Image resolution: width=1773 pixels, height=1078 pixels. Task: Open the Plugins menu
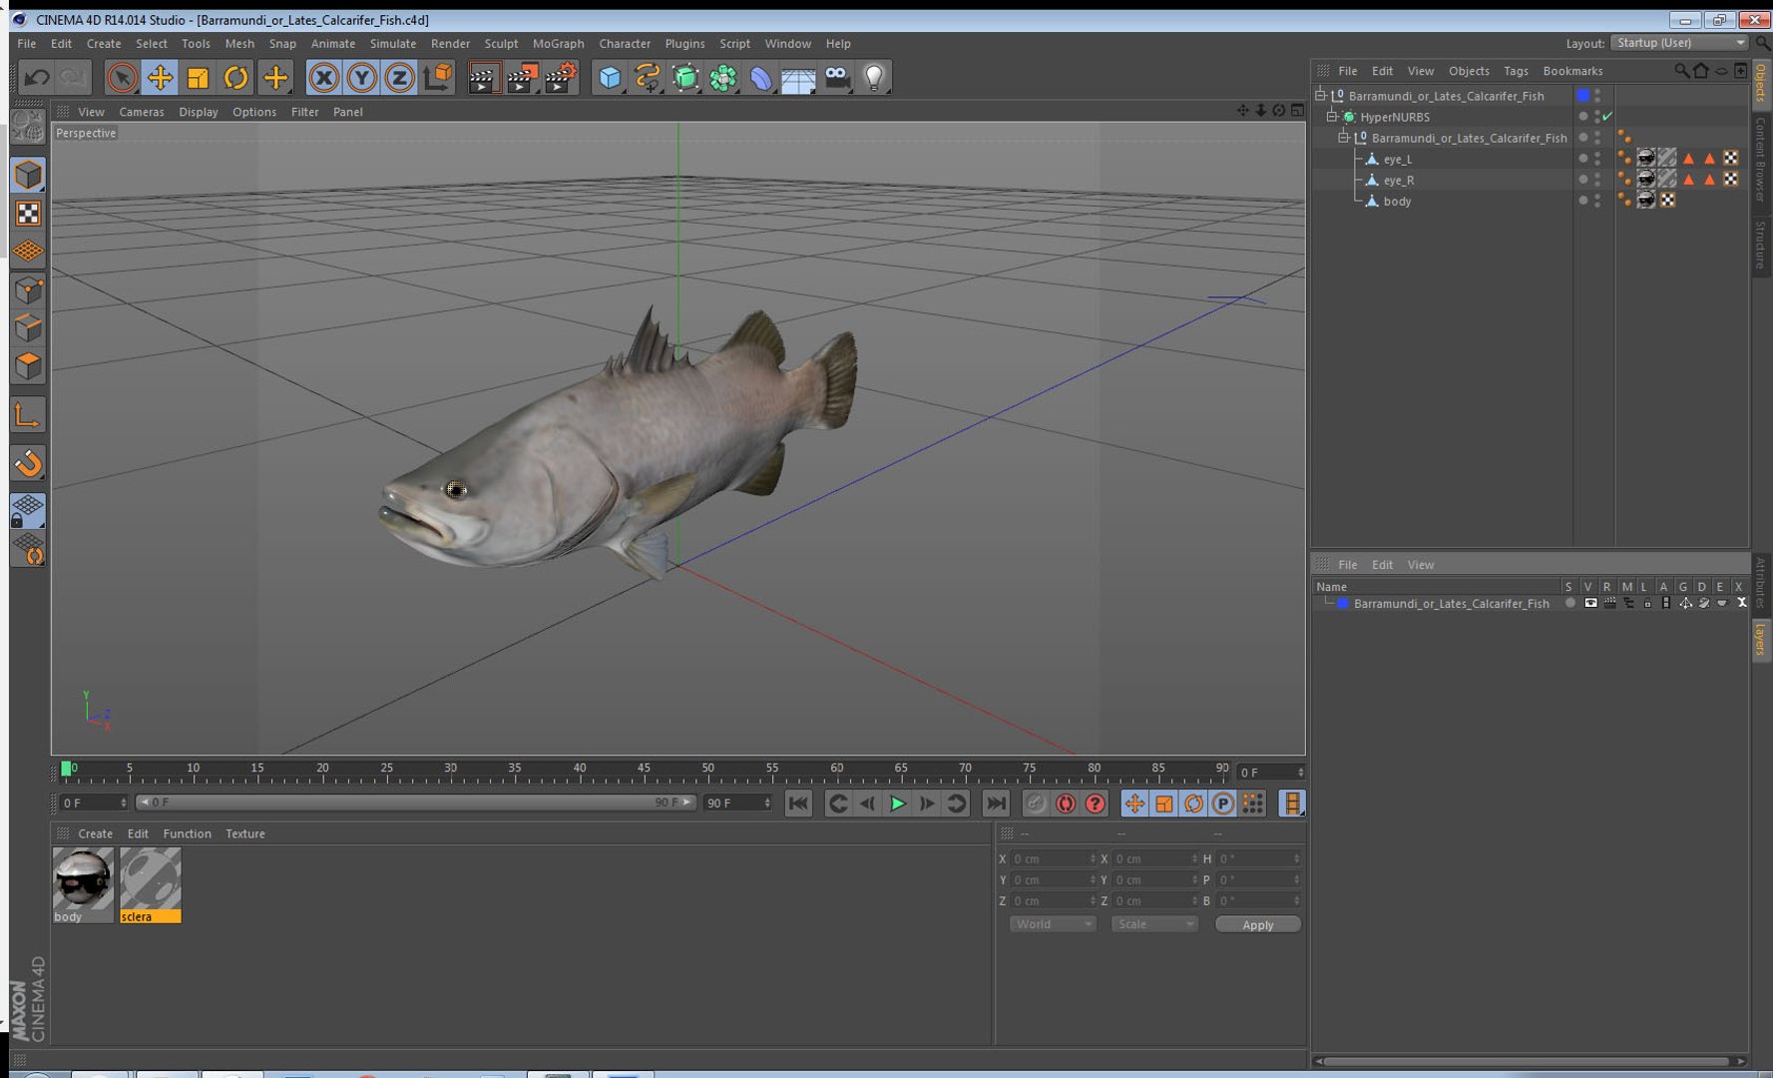tap(684, 44)
